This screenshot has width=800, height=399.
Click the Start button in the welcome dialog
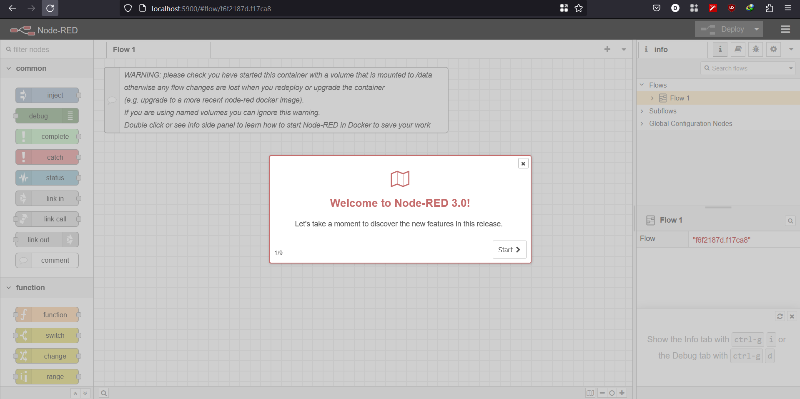(509, 249)
